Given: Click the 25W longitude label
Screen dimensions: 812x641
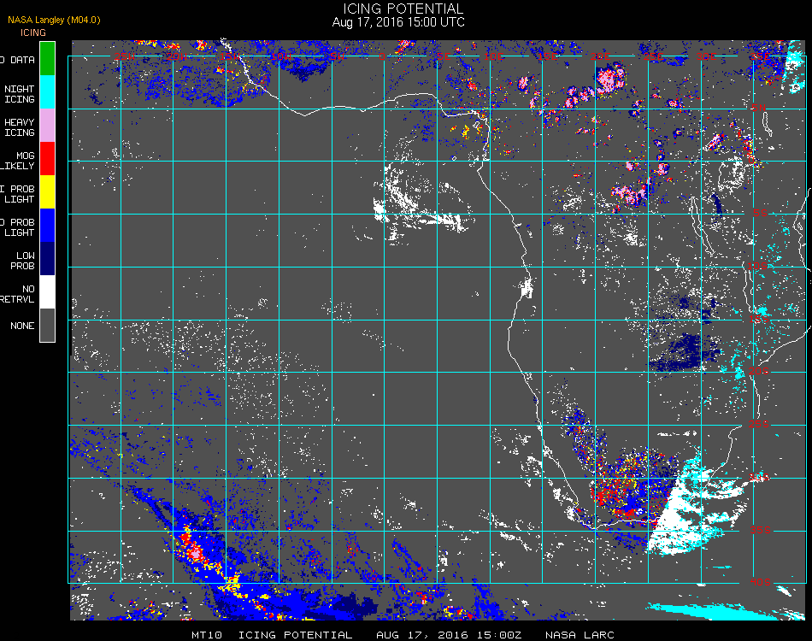Looking at the screenshot, I should [124, 56].
